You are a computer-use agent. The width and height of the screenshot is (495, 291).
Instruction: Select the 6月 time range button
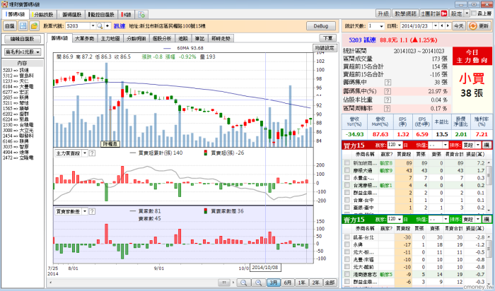286,283
